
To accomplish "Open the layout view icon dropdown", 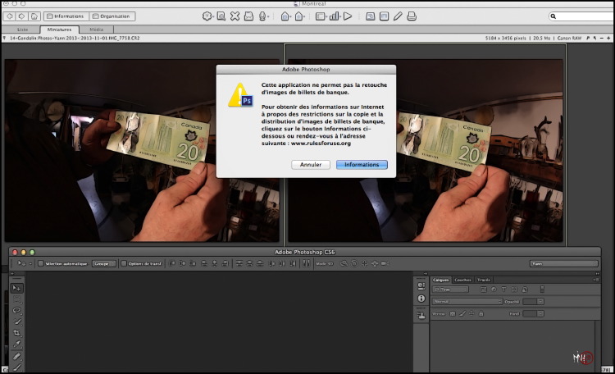I will pos(321,16).
